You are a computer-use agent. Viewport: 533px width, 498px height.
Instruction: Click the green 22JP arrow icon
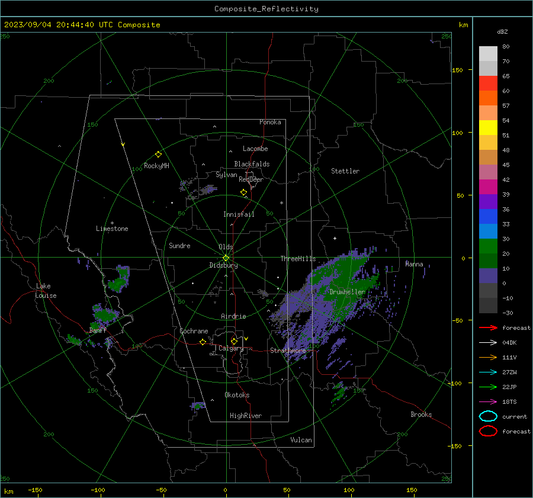(488, 387)
